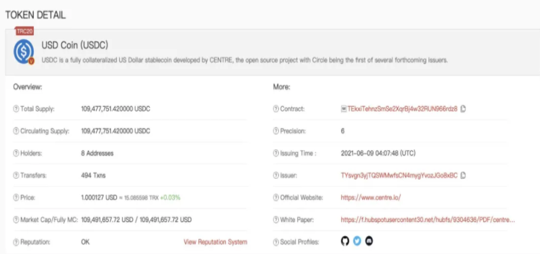Click the USD Coin logo icon
Image resolution: width=540 pixels, height=254 pixels.
23,52
